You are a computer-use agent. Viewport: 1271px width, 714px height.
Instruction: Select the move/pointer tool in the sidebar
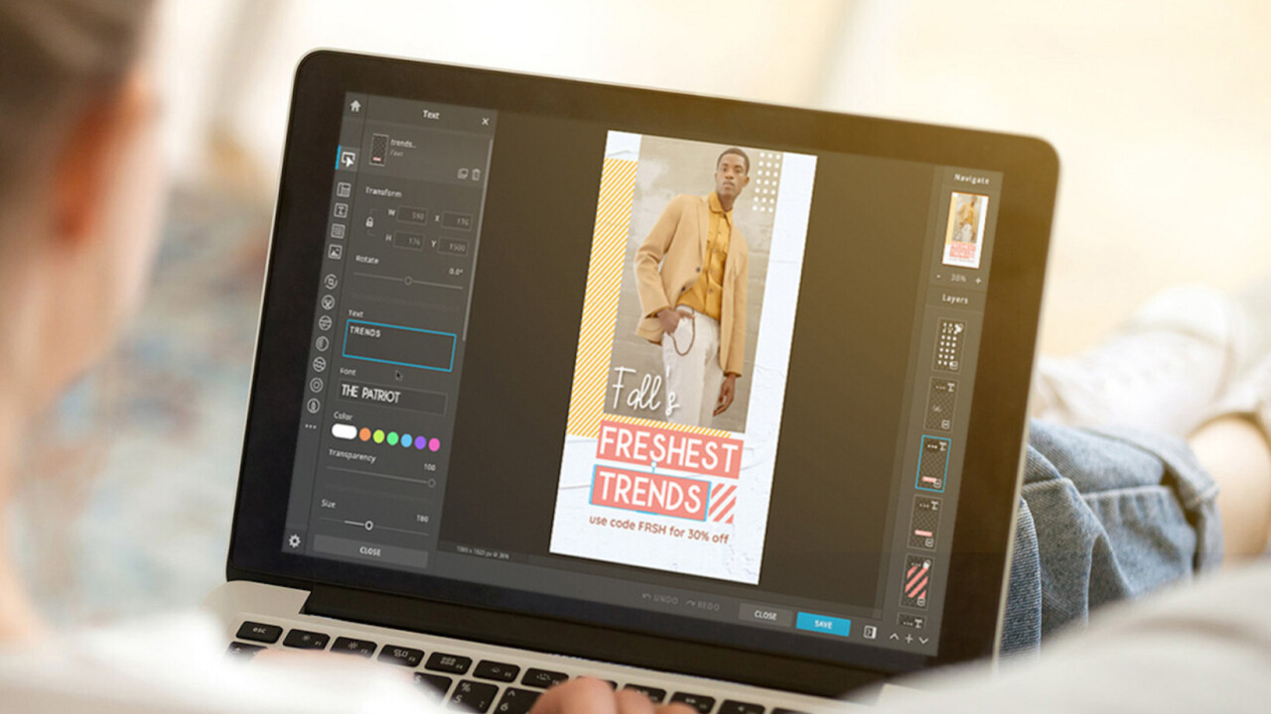348,158
